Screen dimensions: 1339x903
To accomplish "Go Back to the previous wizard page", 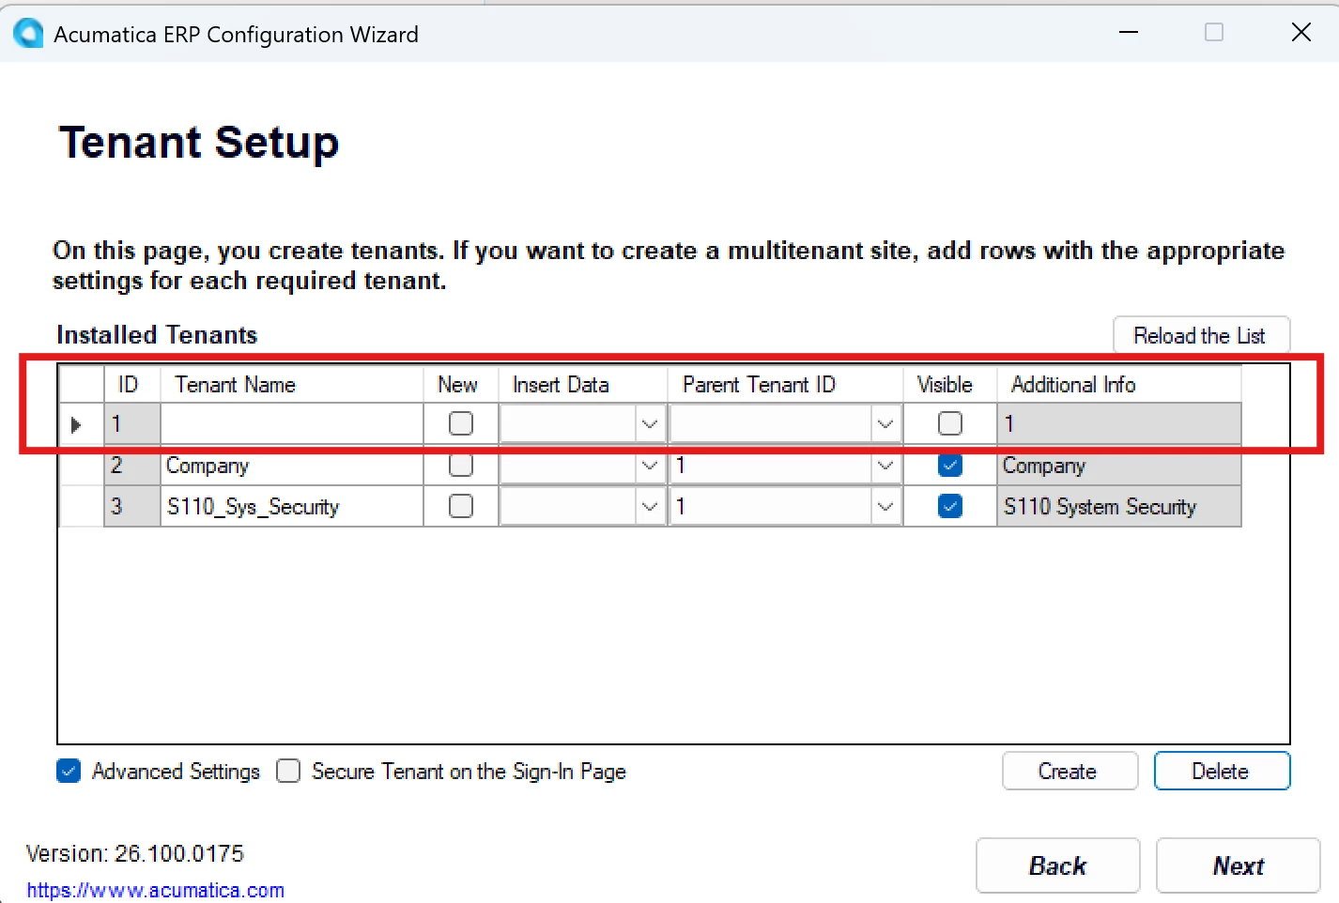I will [x=1057, y=865].
